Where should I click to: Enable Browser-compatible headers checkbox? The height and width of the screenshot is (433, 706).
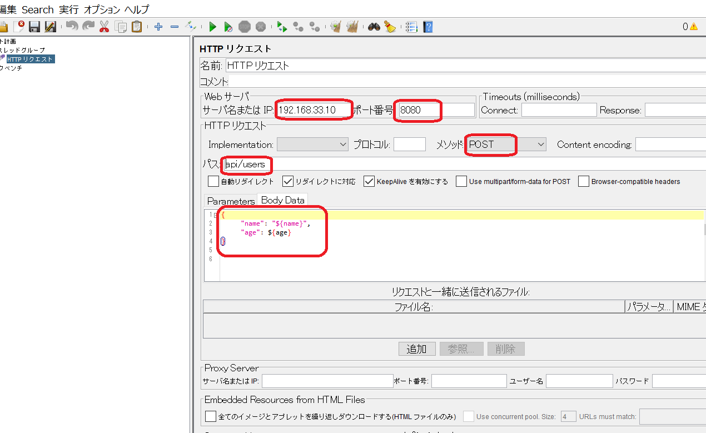(x=583, y=181)
